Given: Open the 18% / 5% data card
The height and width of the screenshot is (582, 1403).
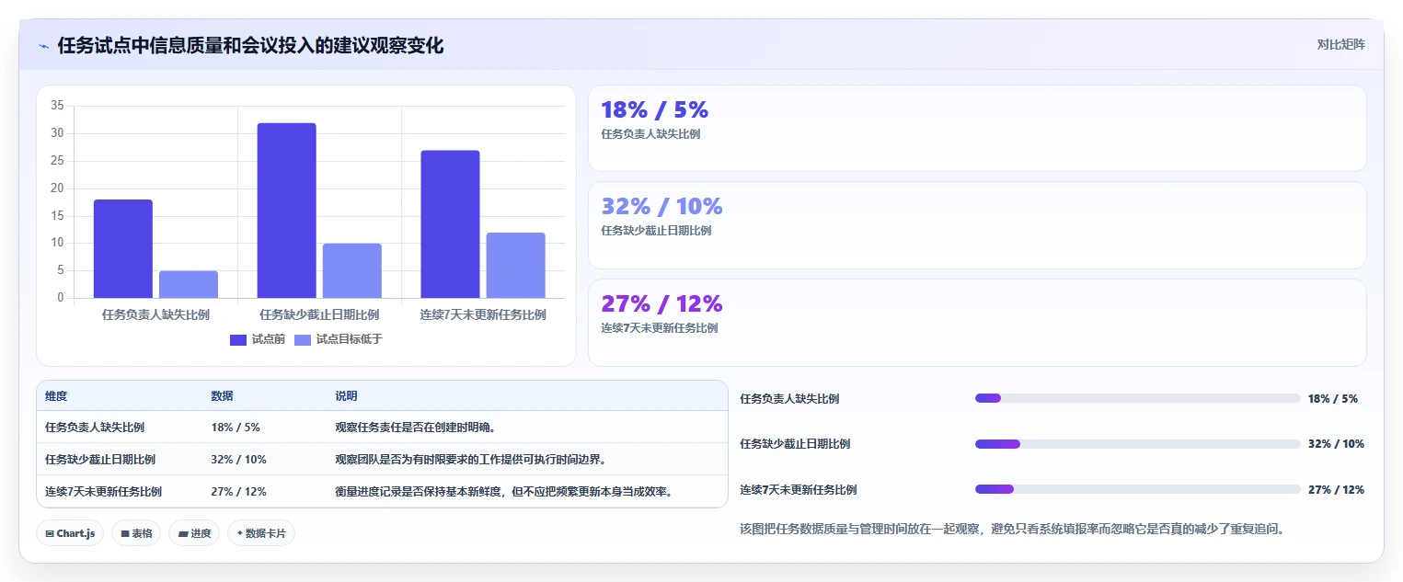Looking at the screenshot, I should (977, 129).
